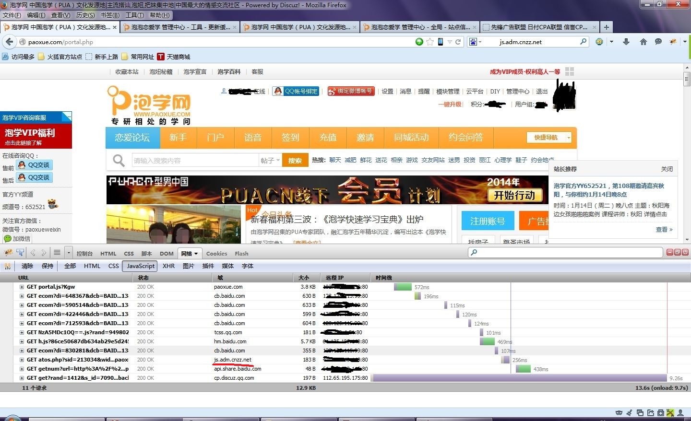Screen dimensions: 691x421
Task: Toggle the JavaScript network filter
Action: (x=141, y=266)
